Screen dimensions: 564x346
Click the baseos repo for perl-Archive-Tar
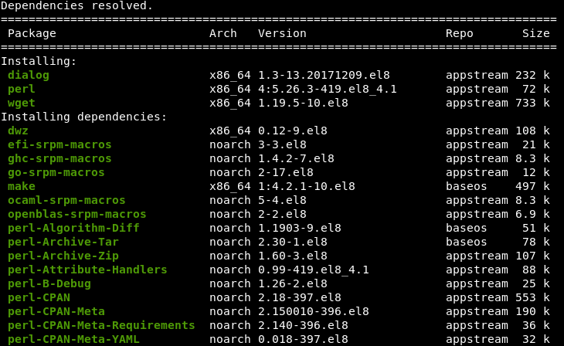click(466, 242)
